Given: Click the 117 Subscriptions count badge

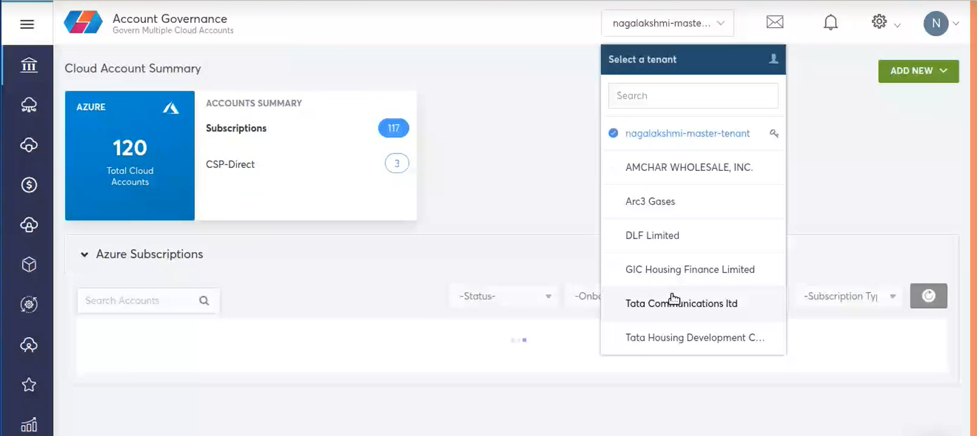Looking at the screenshot, I should click(394, 128).
